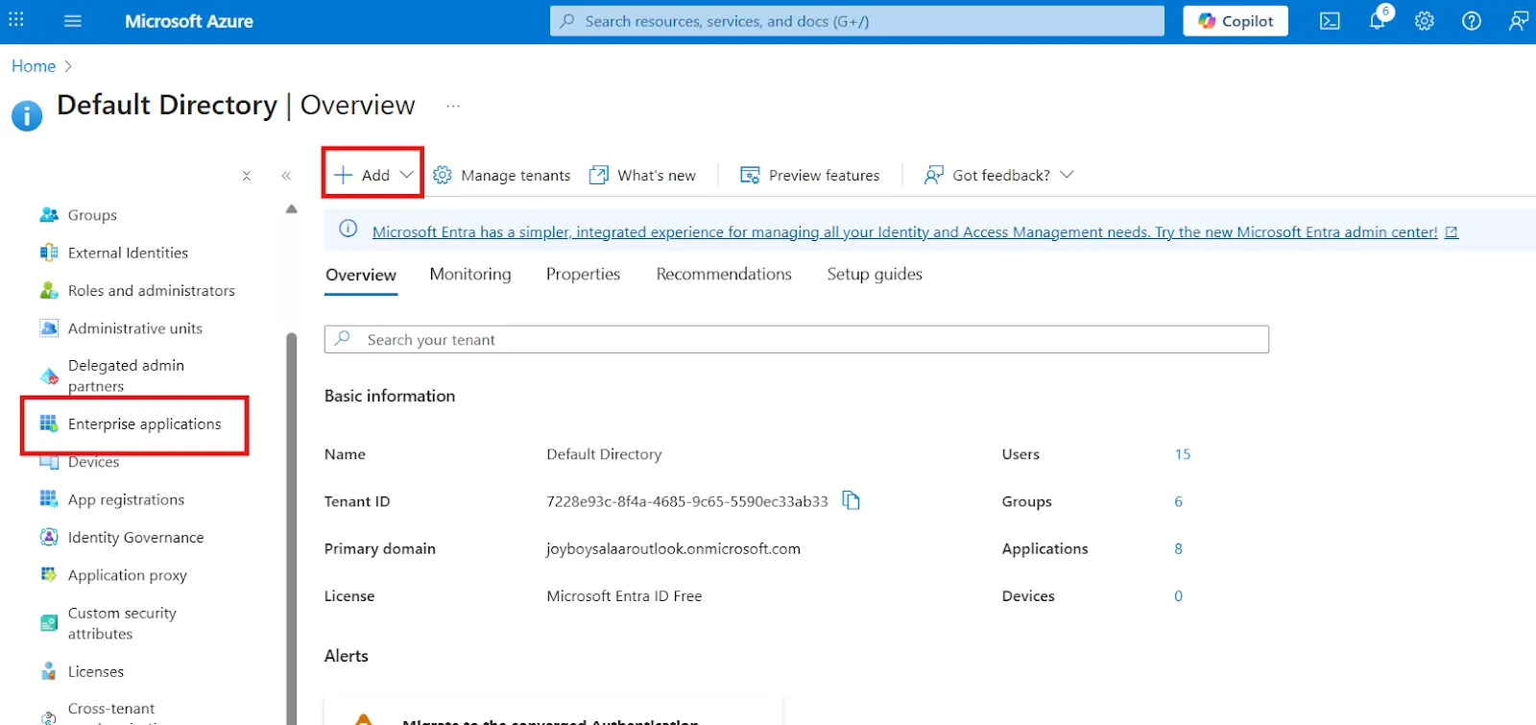Image resolution: width=1536 pixels, height=725 pixels.
Task: Select the Overview tab
Action: point(361,276)
